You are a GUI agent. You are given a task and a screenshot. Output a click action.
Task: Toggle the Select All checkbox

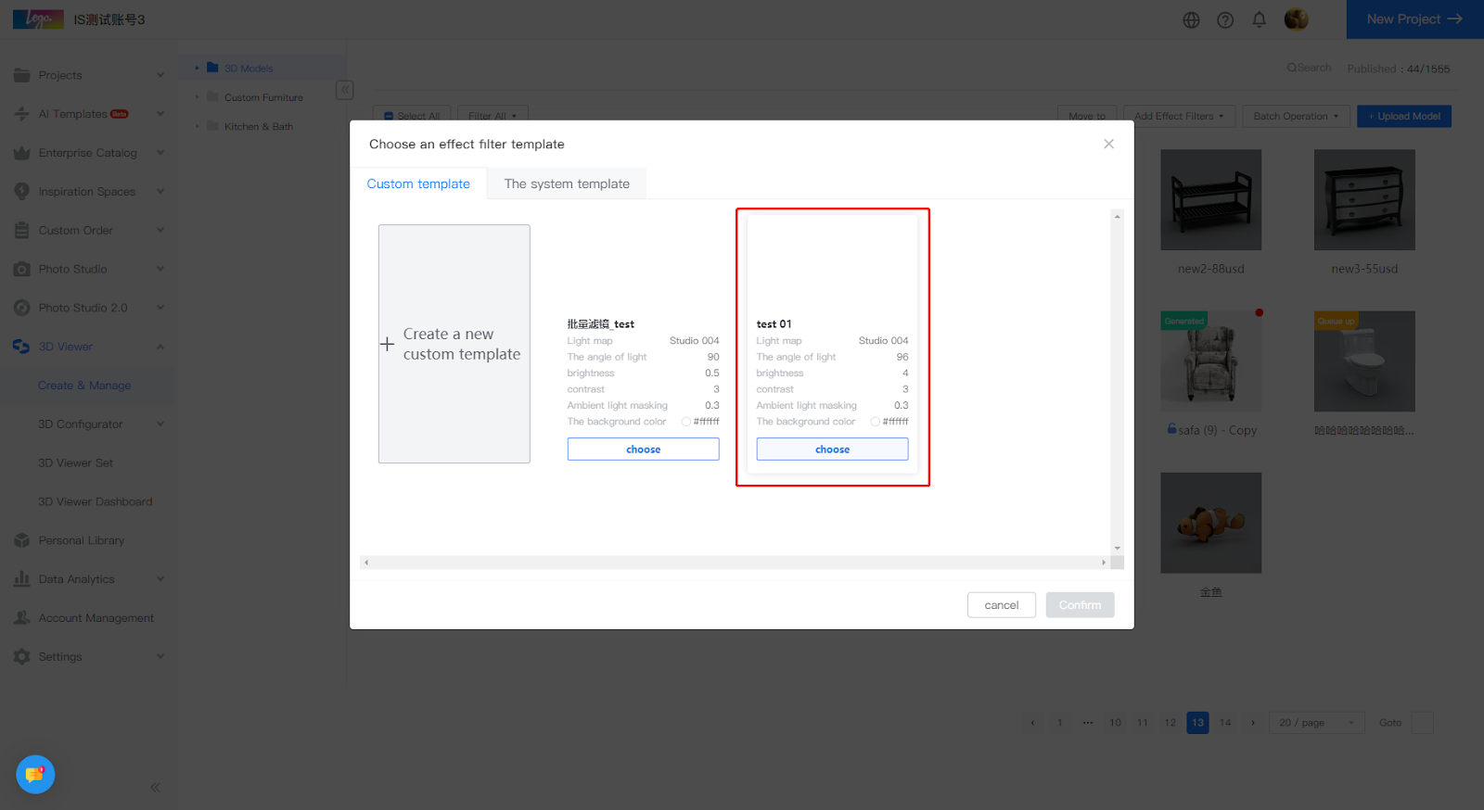click(390, 117)
